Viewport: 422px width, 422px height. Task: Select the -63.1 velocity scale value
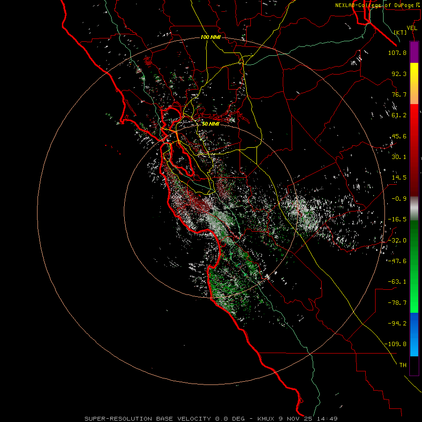pos(397,282)
